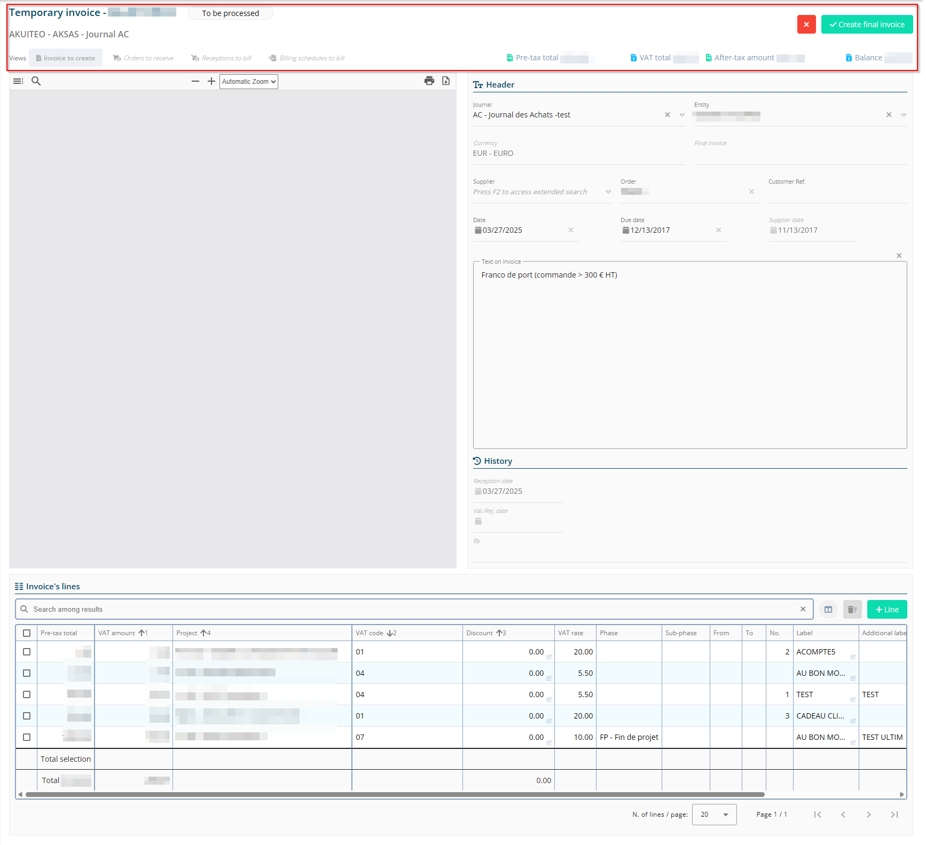Viewport: 926px width, 845px height.
Task: Open column chooser icon above table
Action: pyautogui.click(x=828, y=610)
